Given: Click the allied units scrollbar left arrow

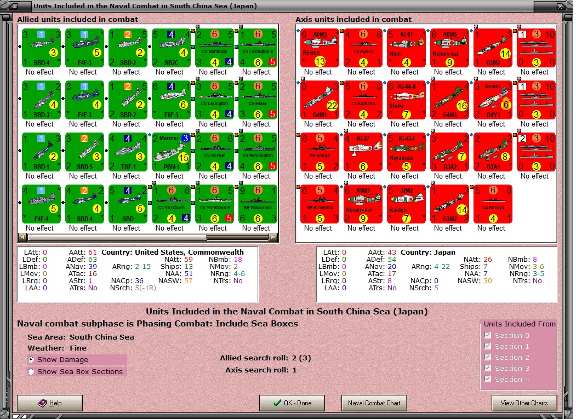Looking at the screenshot, I should [x=22, y=237].
